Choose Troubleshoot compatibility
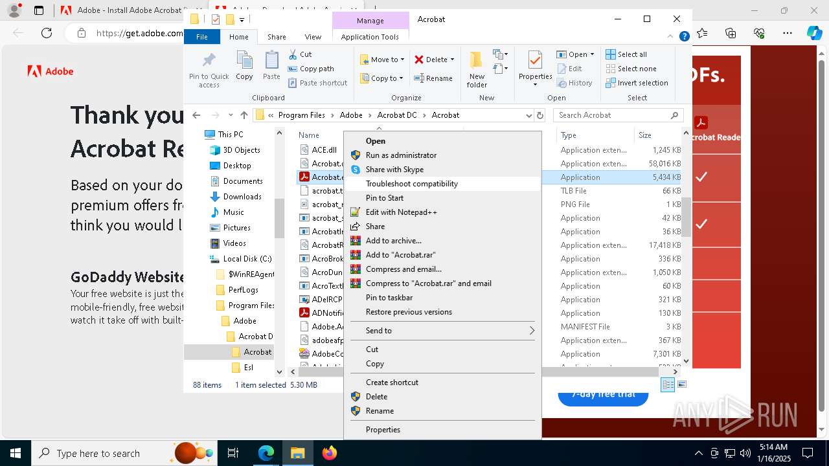Viewport: 829px width, 466px height. pos(442,183)
